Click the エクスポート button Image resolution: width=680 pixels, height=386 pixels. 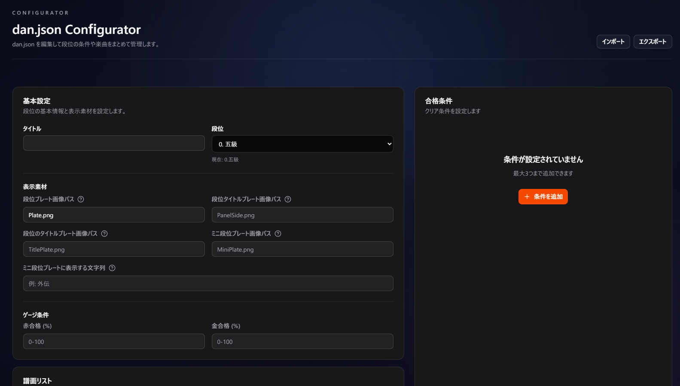653,42
